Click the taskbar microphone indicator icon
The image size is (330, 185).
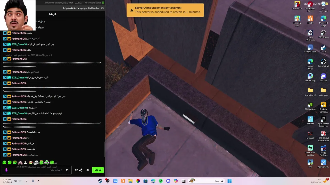(33, 181)
